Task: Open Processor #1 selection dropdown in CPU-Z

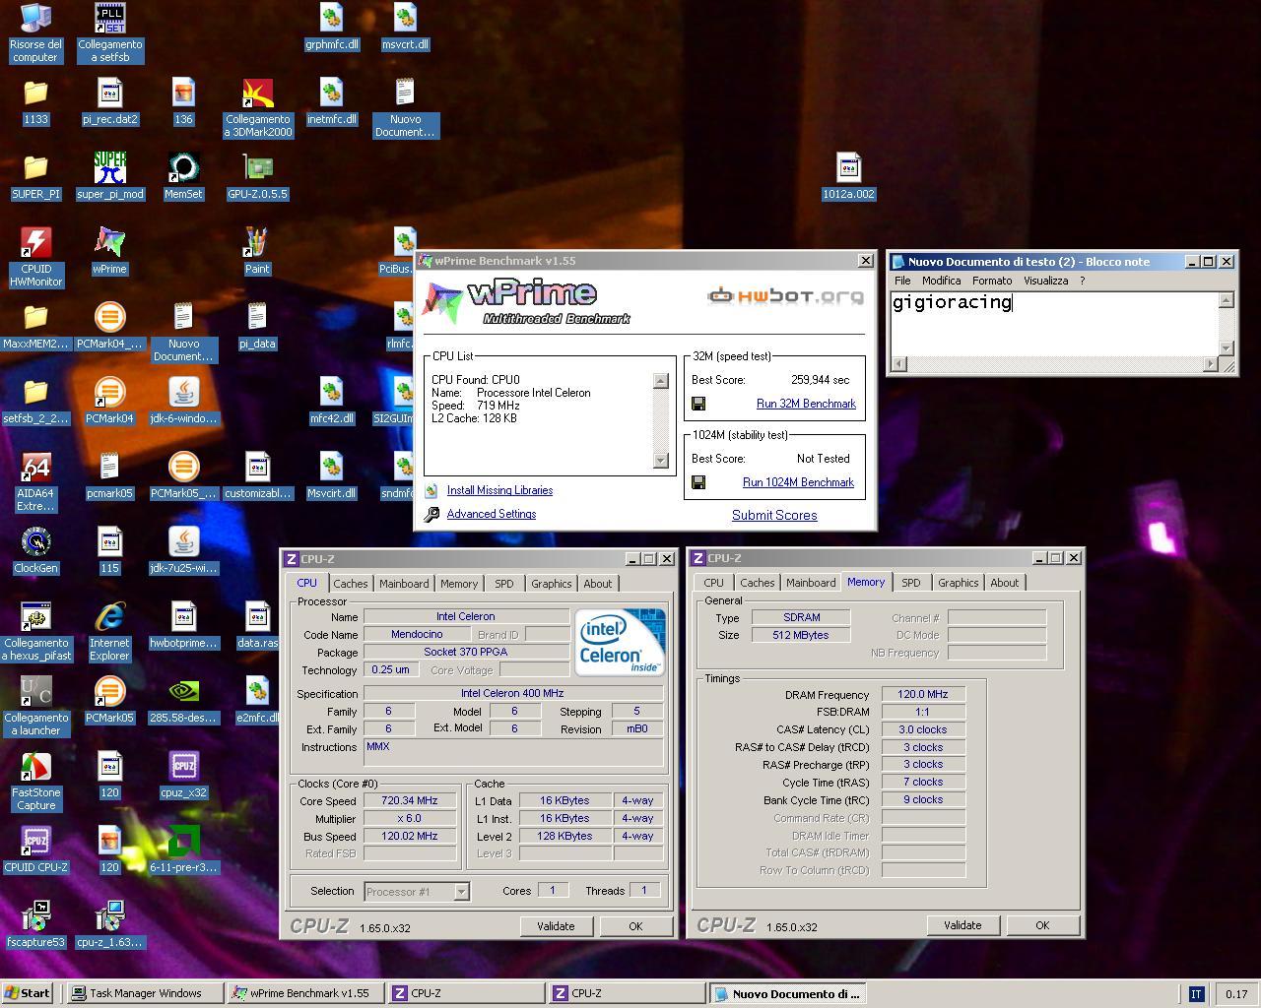Action: [x=461, y=892]
